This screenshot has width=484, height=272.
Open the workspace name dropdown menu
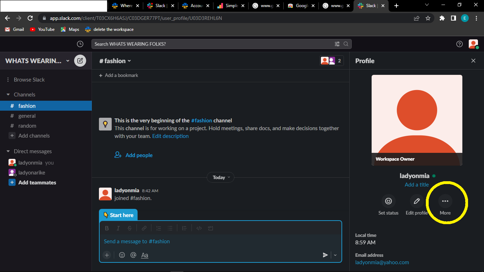click(37, 61)
